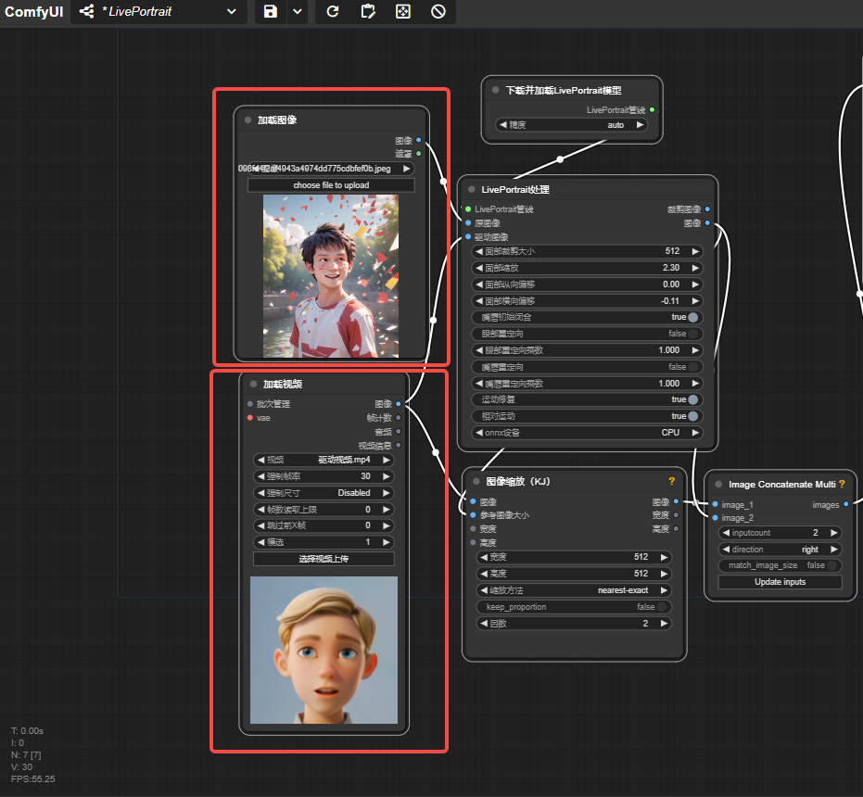The width and height of the screenshot is (863, 797).
Task: Click the 批次管理 input port on 加载视频
Action: coord(250,404)
